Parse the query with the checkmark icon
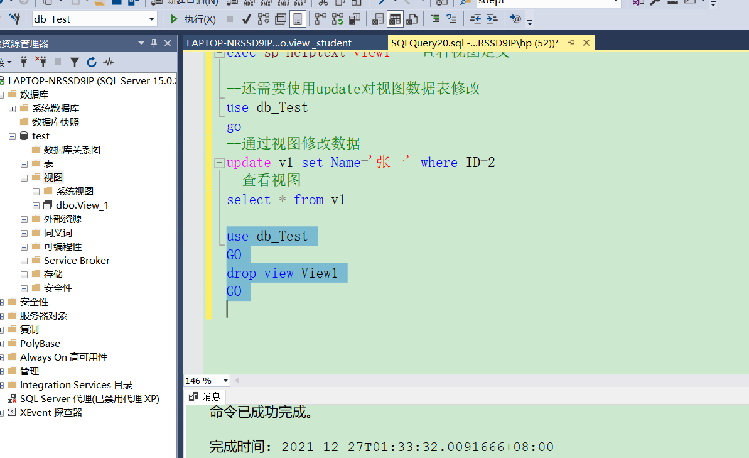 tap(247, 19)
